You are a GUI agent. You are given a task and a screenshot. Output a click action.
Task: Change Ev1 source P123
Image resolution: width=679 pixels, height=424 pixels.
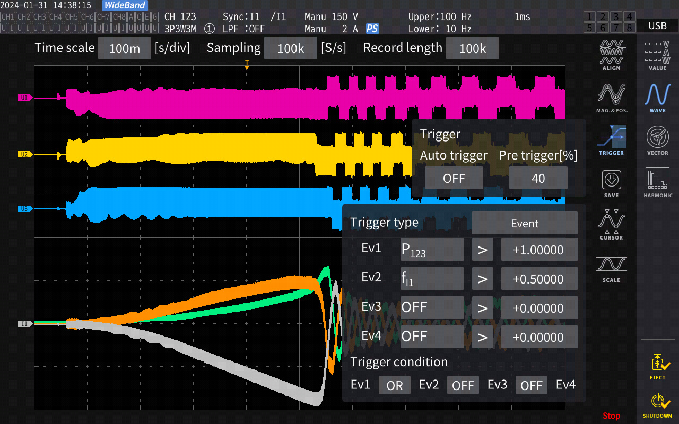432,249
